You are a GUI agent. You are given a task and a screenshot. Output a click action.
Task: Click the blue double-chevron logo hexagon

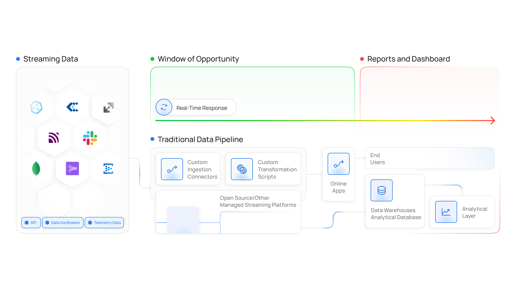72,107
